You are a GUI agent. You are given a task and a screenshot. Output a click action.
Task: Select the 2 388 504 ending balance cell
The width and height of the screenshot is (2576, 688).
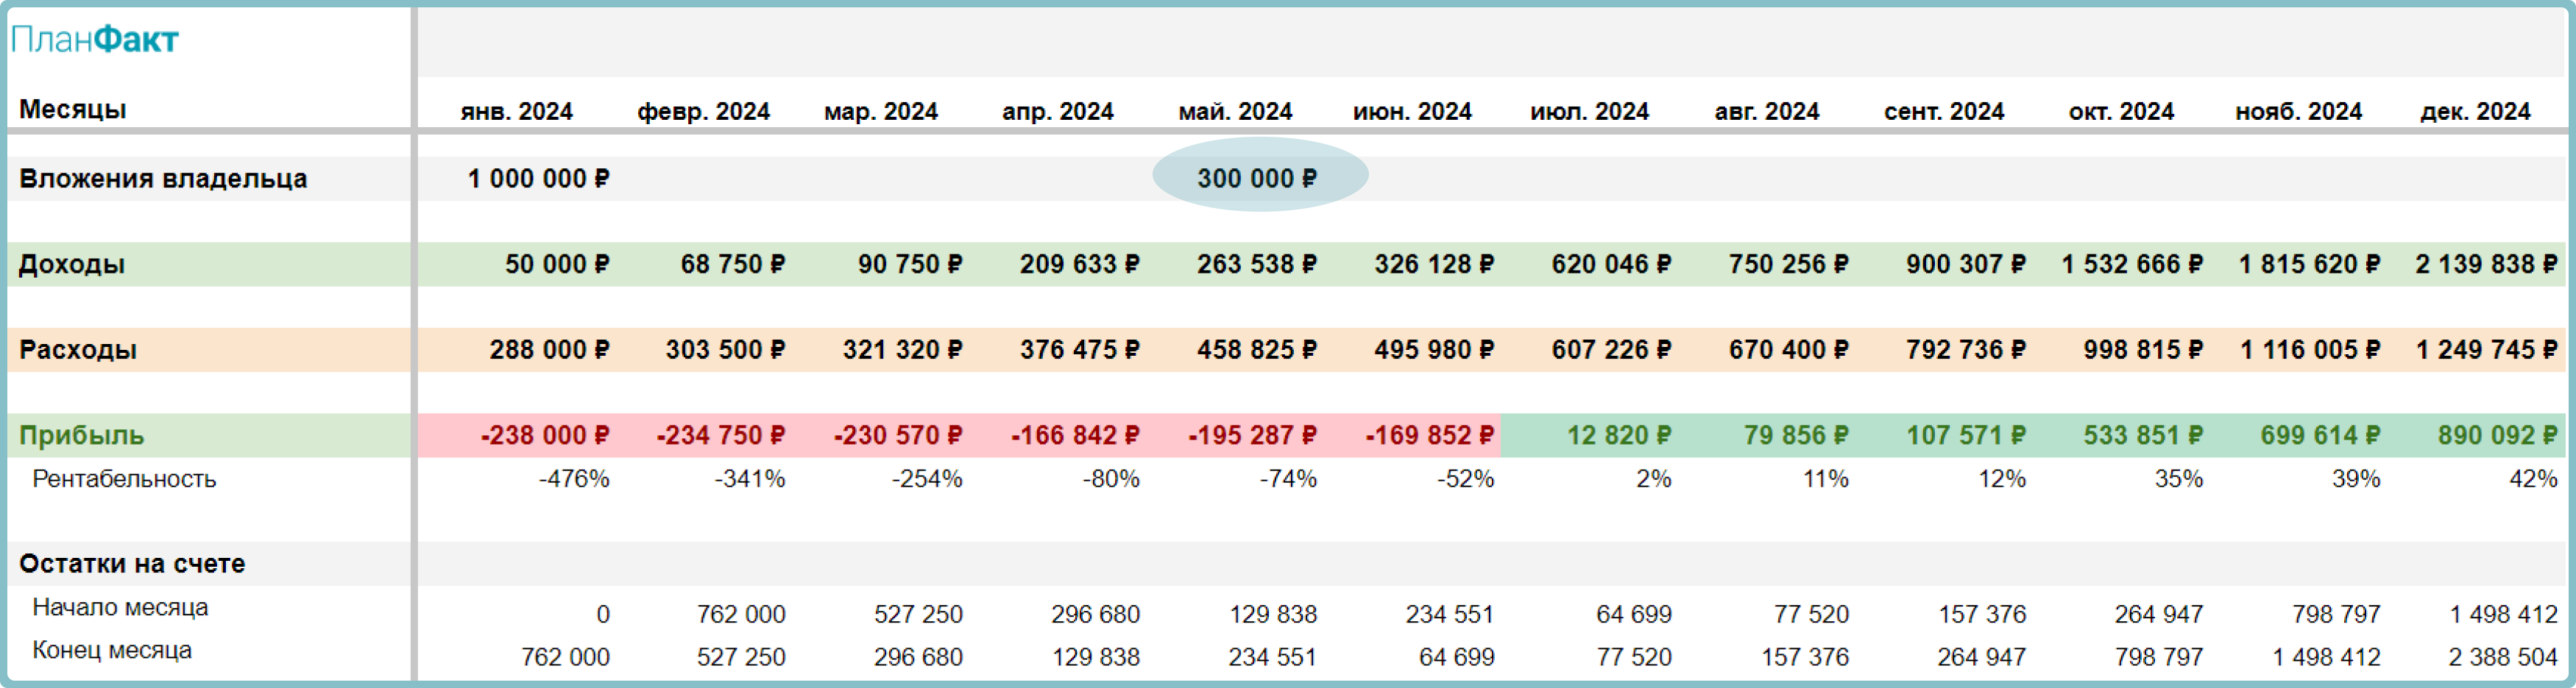tap(2502, 657)
